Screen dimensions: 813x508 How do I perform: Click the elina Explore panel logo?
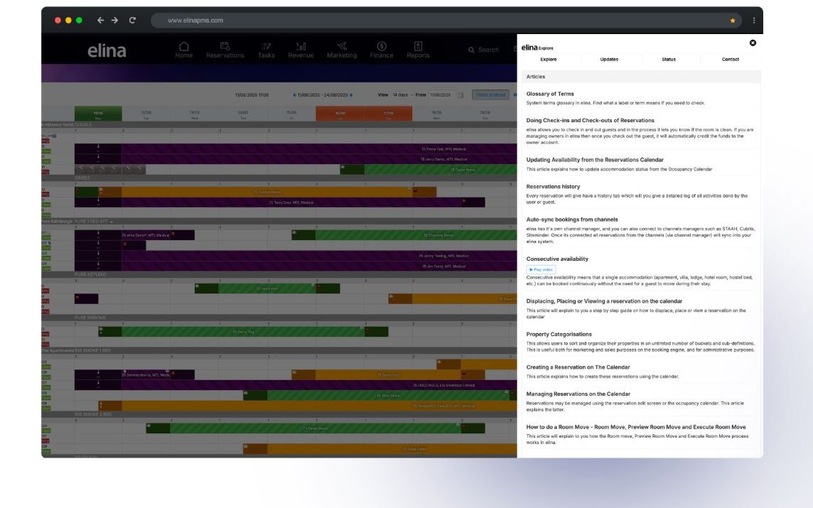pos(537,47)
